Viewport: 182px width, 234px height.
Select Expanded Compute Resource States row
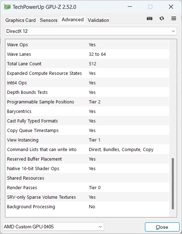(x=87, y=73)
